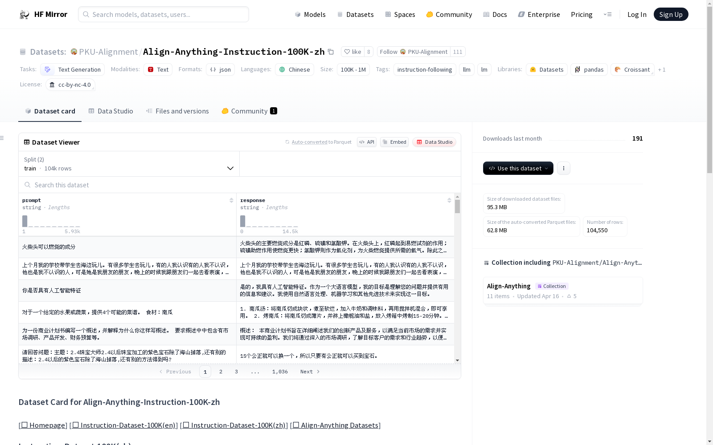713x445 pixels.
Task: Open the expanded navigation menu icon
Action: 607,14
